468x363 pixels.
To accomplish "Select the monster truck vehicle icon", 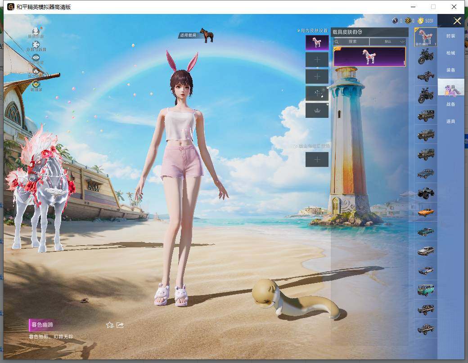I will 426,193.
